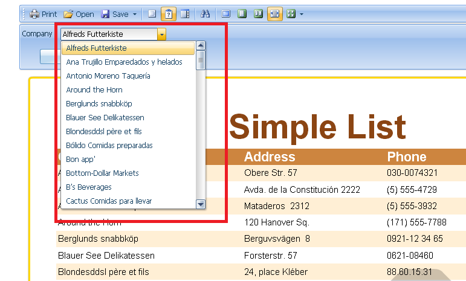
Task: Toggle the highlighted Page Width view icon
Action: (274, 14)
